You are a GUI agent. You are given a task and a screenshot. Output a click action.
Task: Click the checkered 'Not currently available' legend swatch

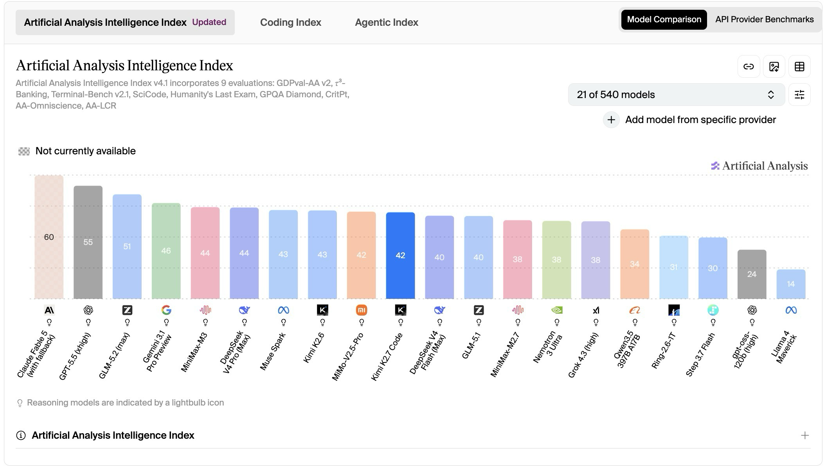tap(24, 151)
